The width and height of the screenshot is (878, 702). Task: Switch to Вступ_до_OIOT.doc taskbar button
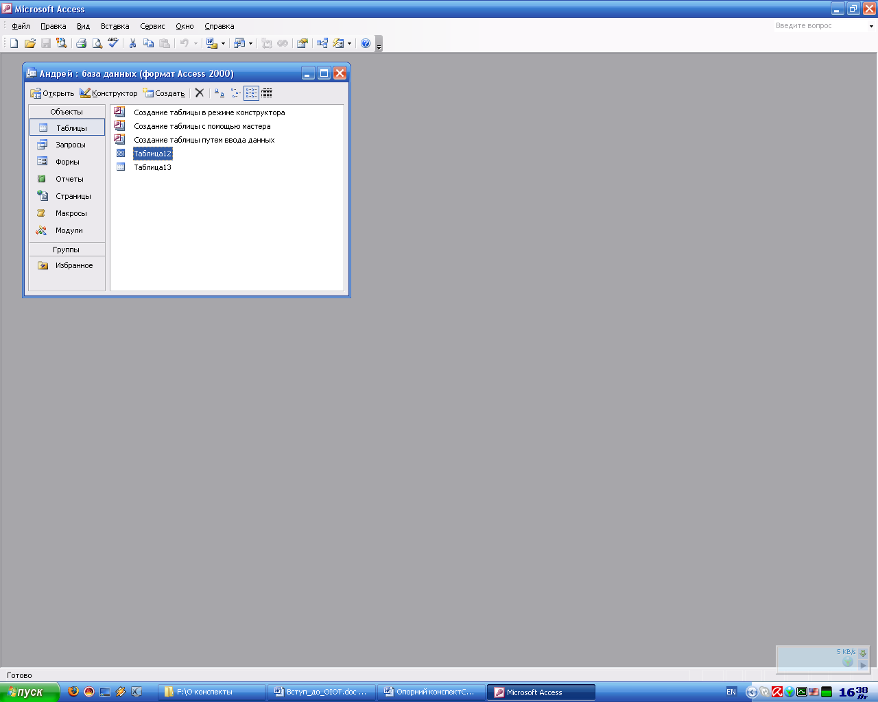pyautogui.click(x=322, y=692)
